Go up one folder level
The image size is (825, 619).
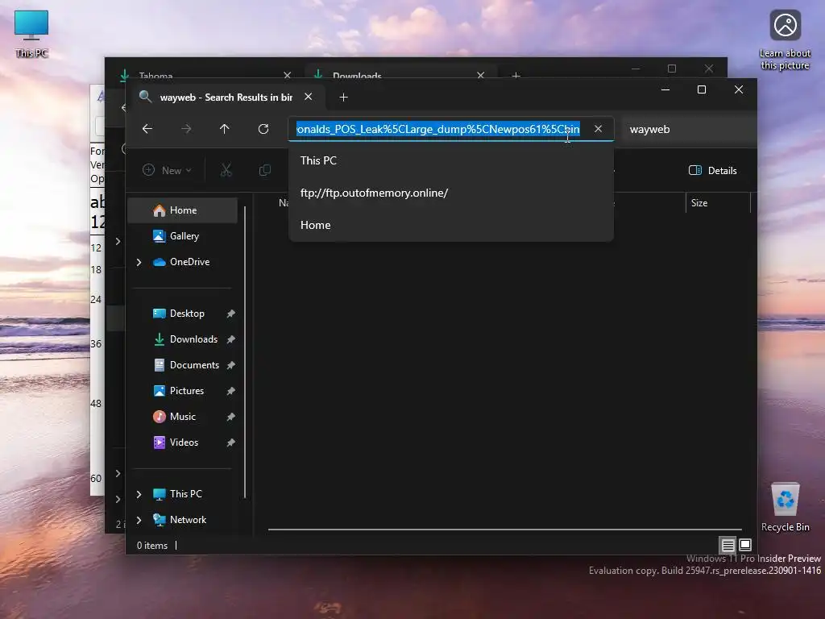[225, 129]
